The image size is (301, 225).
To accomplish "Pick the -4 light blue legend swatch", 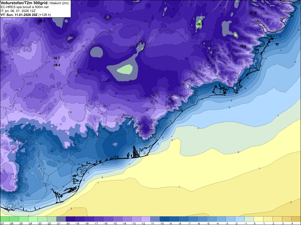I will click(x=221, y=219).
